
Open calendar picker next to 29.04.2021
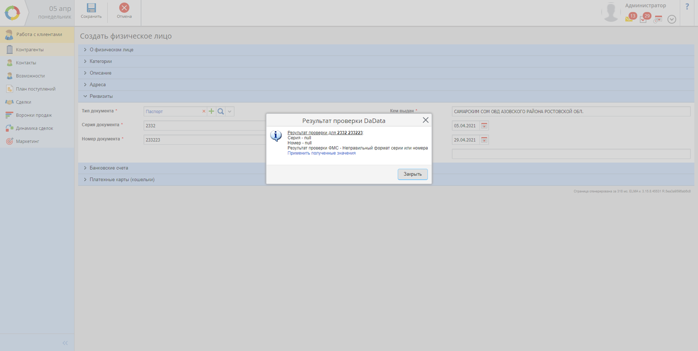(x=484, y=140)
